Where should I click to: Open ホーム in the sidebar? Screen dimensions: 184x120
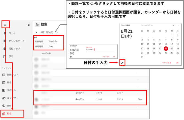point(12,33)
